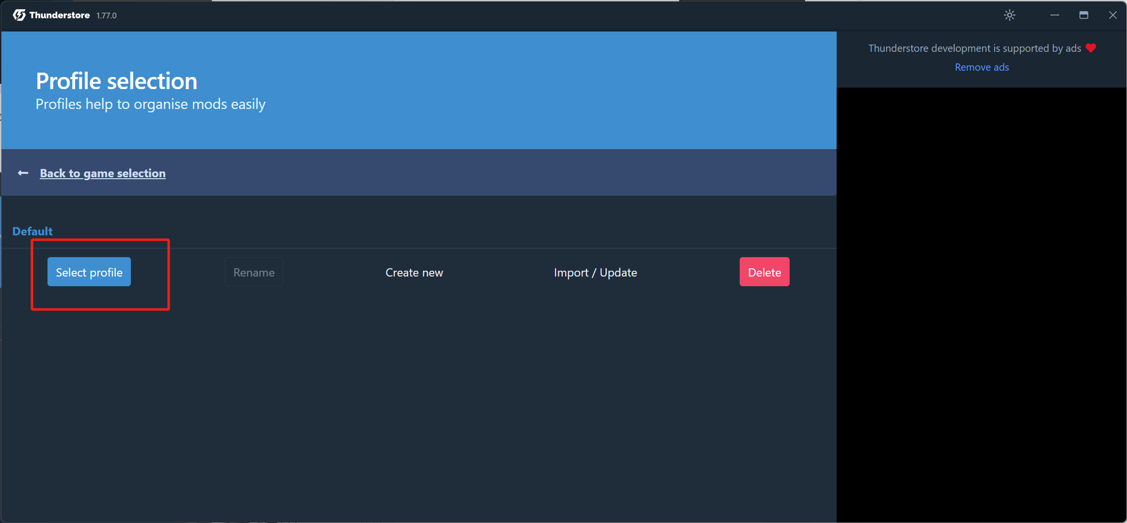Click the left arrow back icon
Viewport: 1127px width, 523px height.
[23, 173]
